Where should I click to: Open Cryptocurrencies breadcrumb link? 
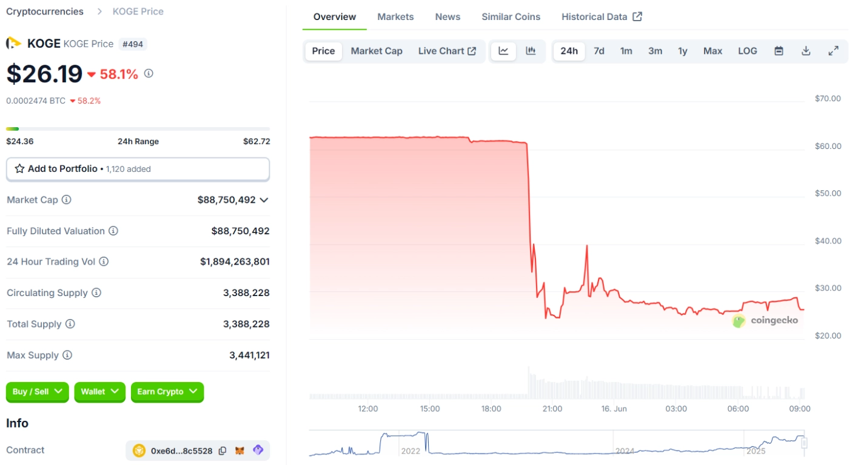click(45, 12)
